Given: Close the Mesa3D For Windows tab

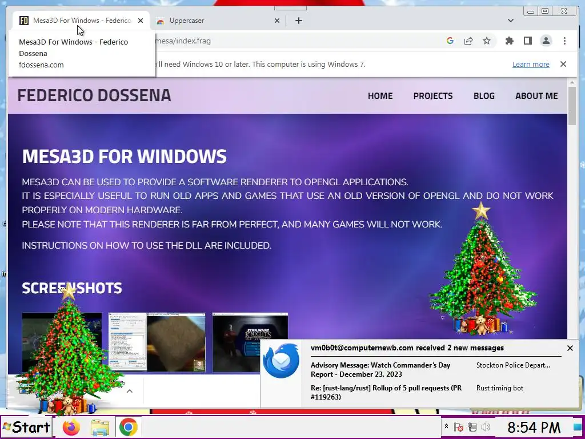Looking at the screenshot, I should point(141,21).
